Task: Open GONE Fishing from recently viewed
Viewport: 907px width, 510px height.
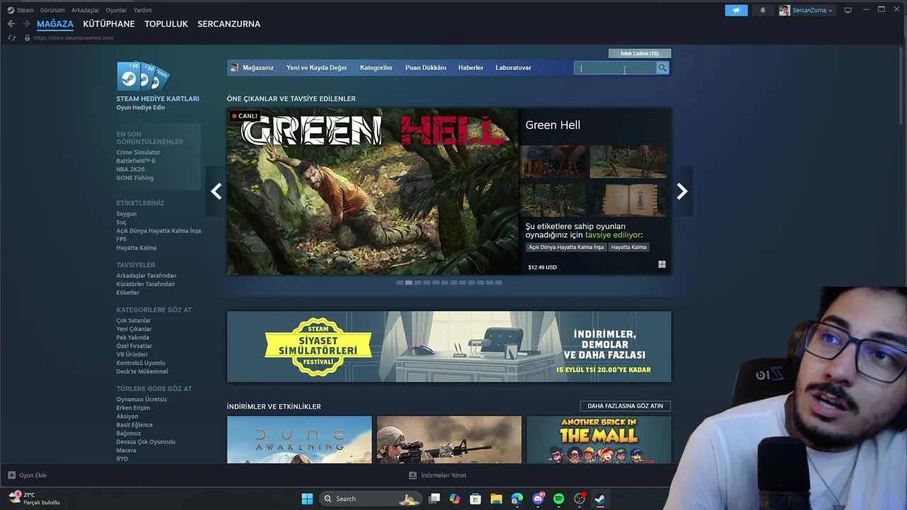Action: (x=135, y=178)
